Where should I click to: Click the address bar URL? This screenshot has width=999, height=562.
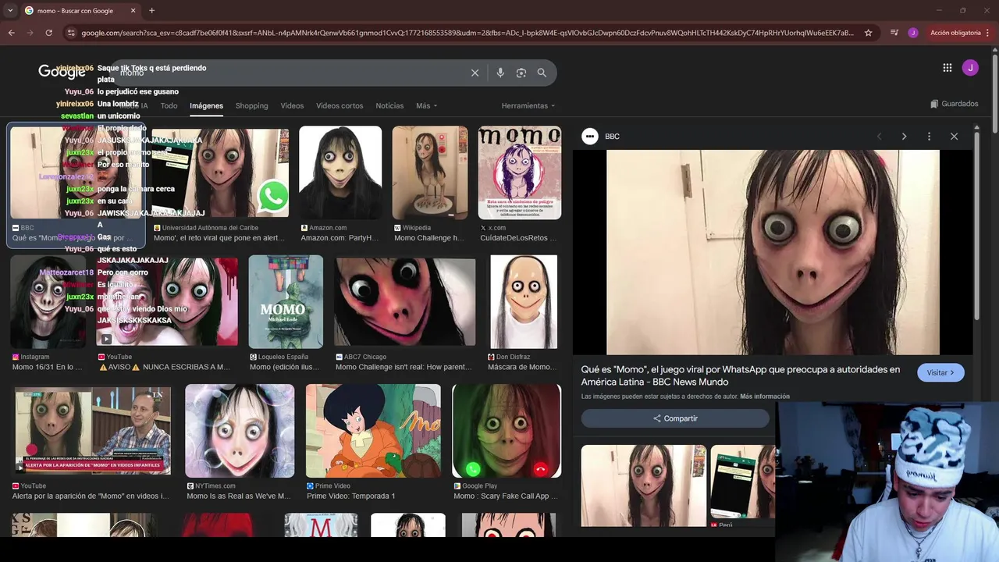467,33
